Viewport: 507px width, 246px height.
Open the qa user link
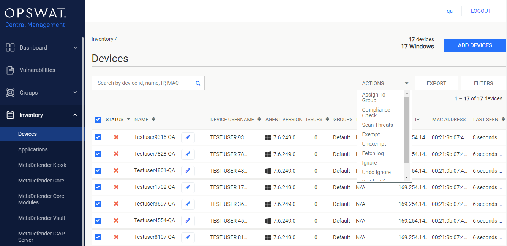pyautogui.click(x=450, y=11)
